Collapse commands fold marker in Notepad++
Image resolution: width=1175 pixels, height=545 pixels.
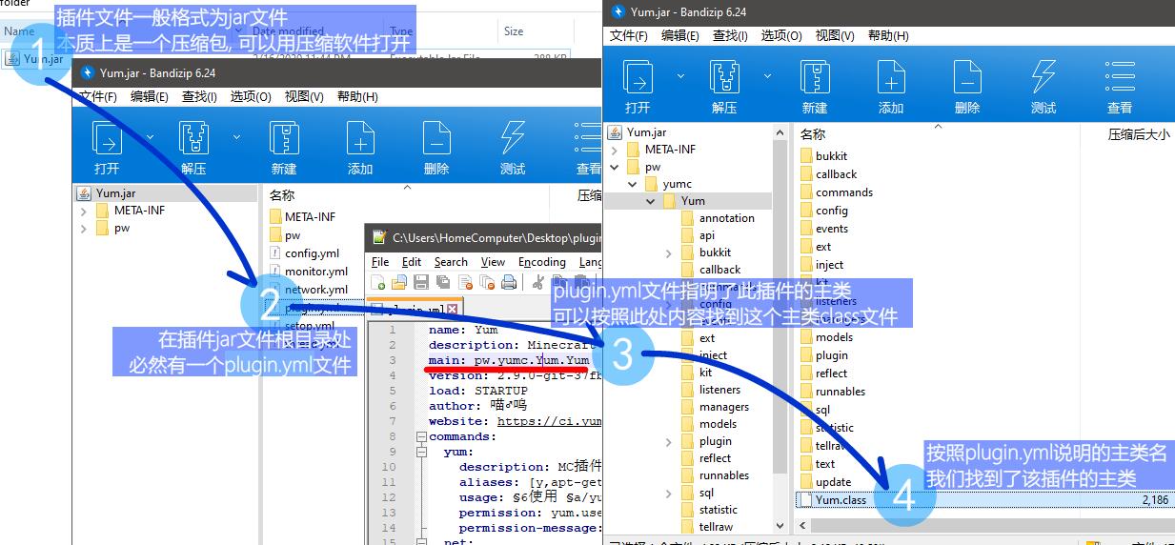click(419, 436)
